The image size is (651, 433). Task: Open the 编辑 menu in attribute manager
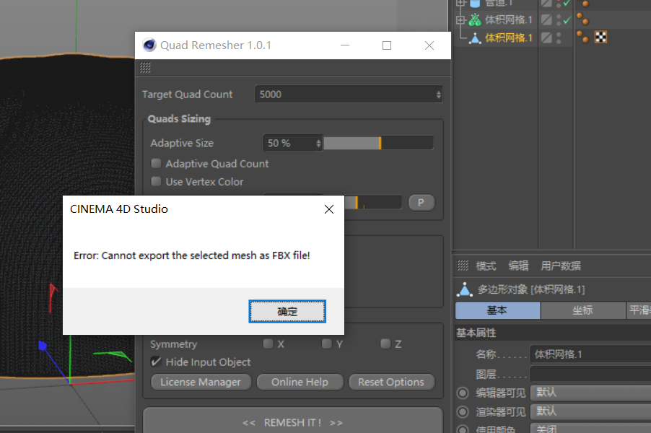(x=518, y=266)
